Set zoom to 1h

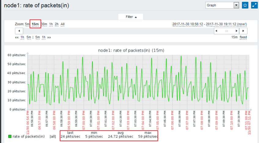[51, 24]
